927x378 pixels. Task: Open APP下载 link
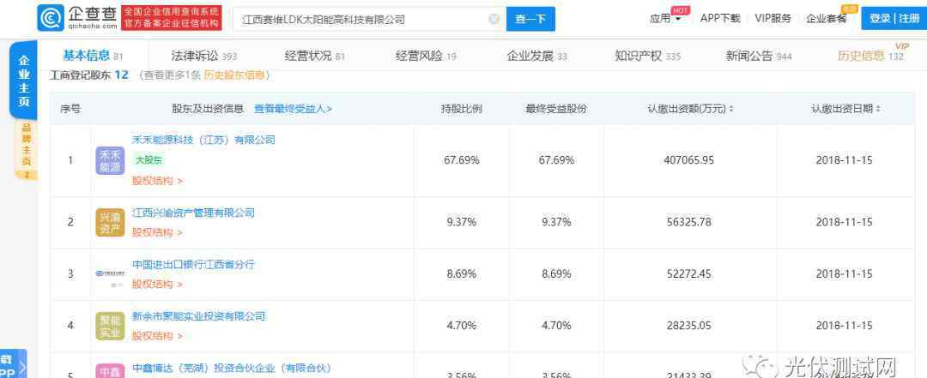click(720, 18)
